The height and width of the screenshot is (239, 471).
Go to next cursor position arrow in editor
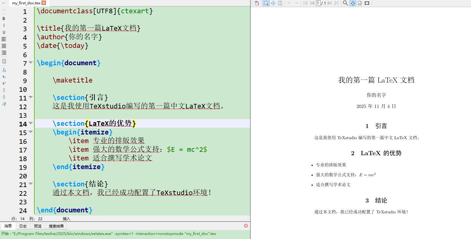(x=4, y=10)
